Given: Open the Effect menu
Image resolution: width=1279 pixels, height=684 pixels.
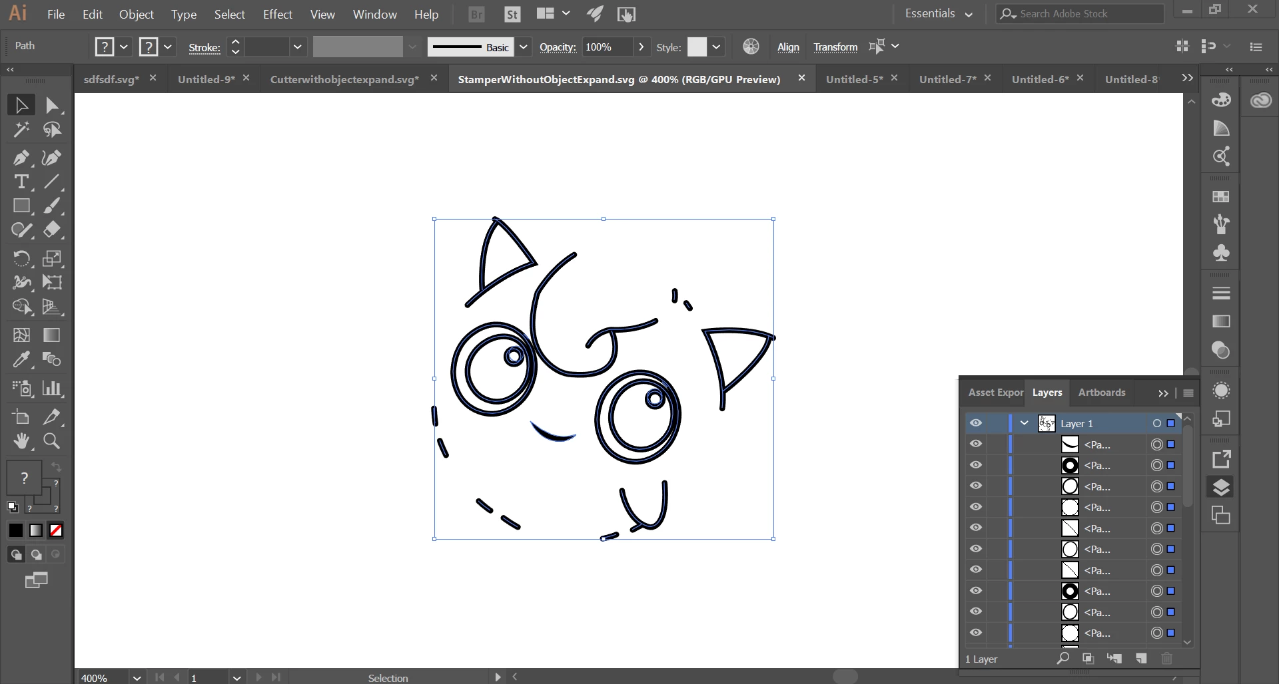Looking at the screenshot, I should tap(278, 14).
